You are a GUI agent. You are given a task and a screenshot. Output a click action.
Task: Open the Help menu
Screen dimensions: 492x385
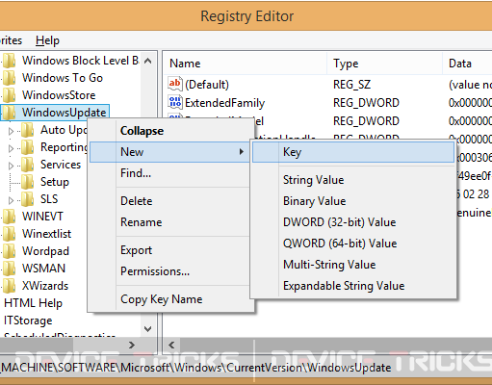pyautogui.click(x=47, y=40)
